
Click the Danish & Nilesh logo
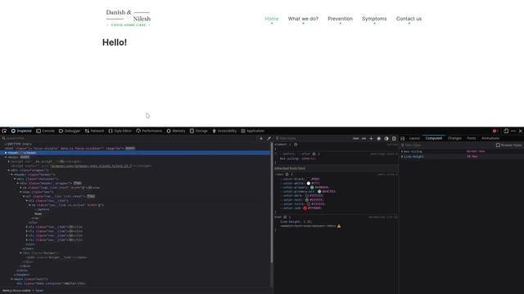[x=129, y=18]
